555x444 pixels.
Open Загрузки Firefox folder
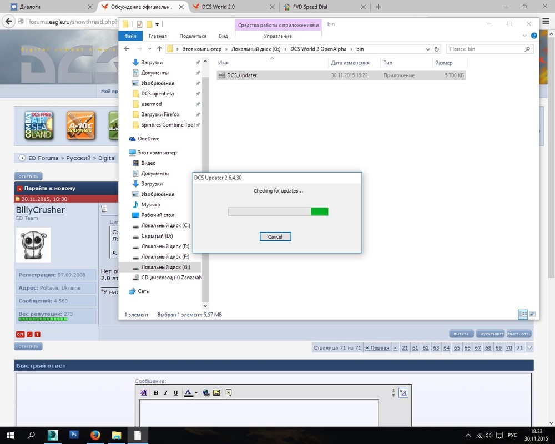point(160,114)
